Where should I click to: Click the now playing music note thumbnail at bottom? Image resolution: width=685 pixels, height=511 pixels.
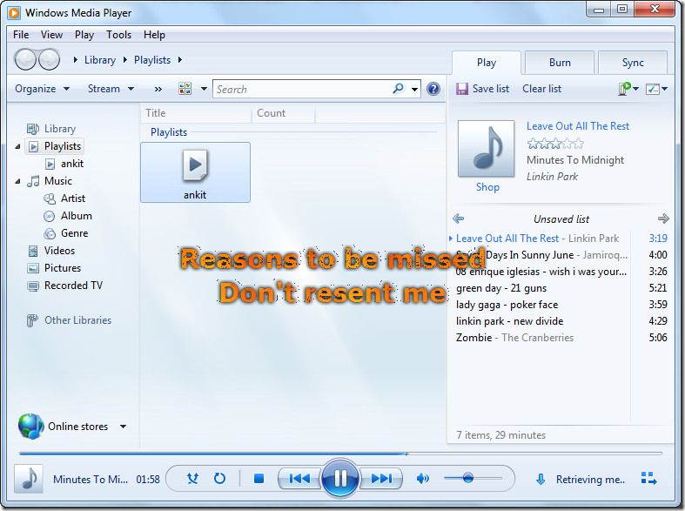(x=29, y=479)
